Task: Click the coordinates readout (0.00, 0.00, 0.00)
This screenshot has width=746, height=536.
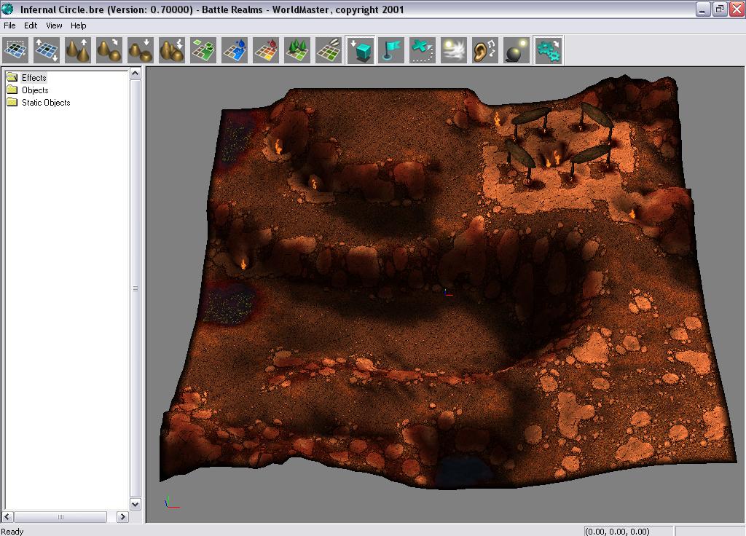Action: tap(617, 531)
